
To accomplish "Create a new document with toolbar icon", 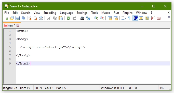I will [6, 18].
